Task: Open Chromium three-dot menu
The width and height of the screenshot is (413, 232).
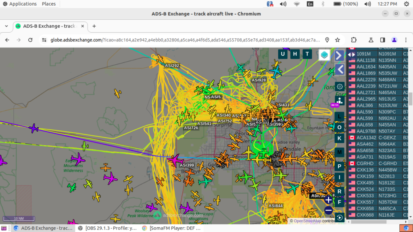Action: tap(406, 40)
